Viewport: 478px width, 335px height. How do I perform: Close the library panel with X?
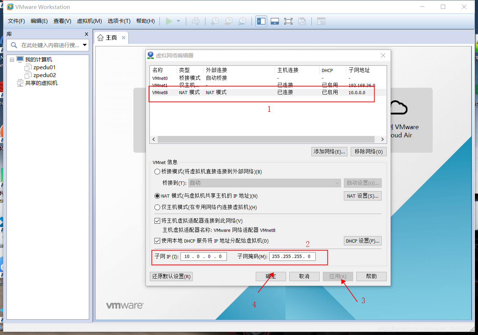point(86,34)
